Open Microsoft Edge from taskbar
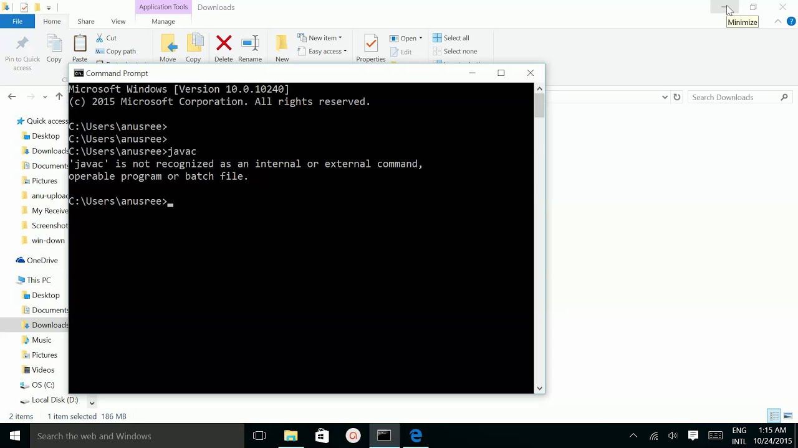Screen dimensions: 798x448 [x=415, y=436]
